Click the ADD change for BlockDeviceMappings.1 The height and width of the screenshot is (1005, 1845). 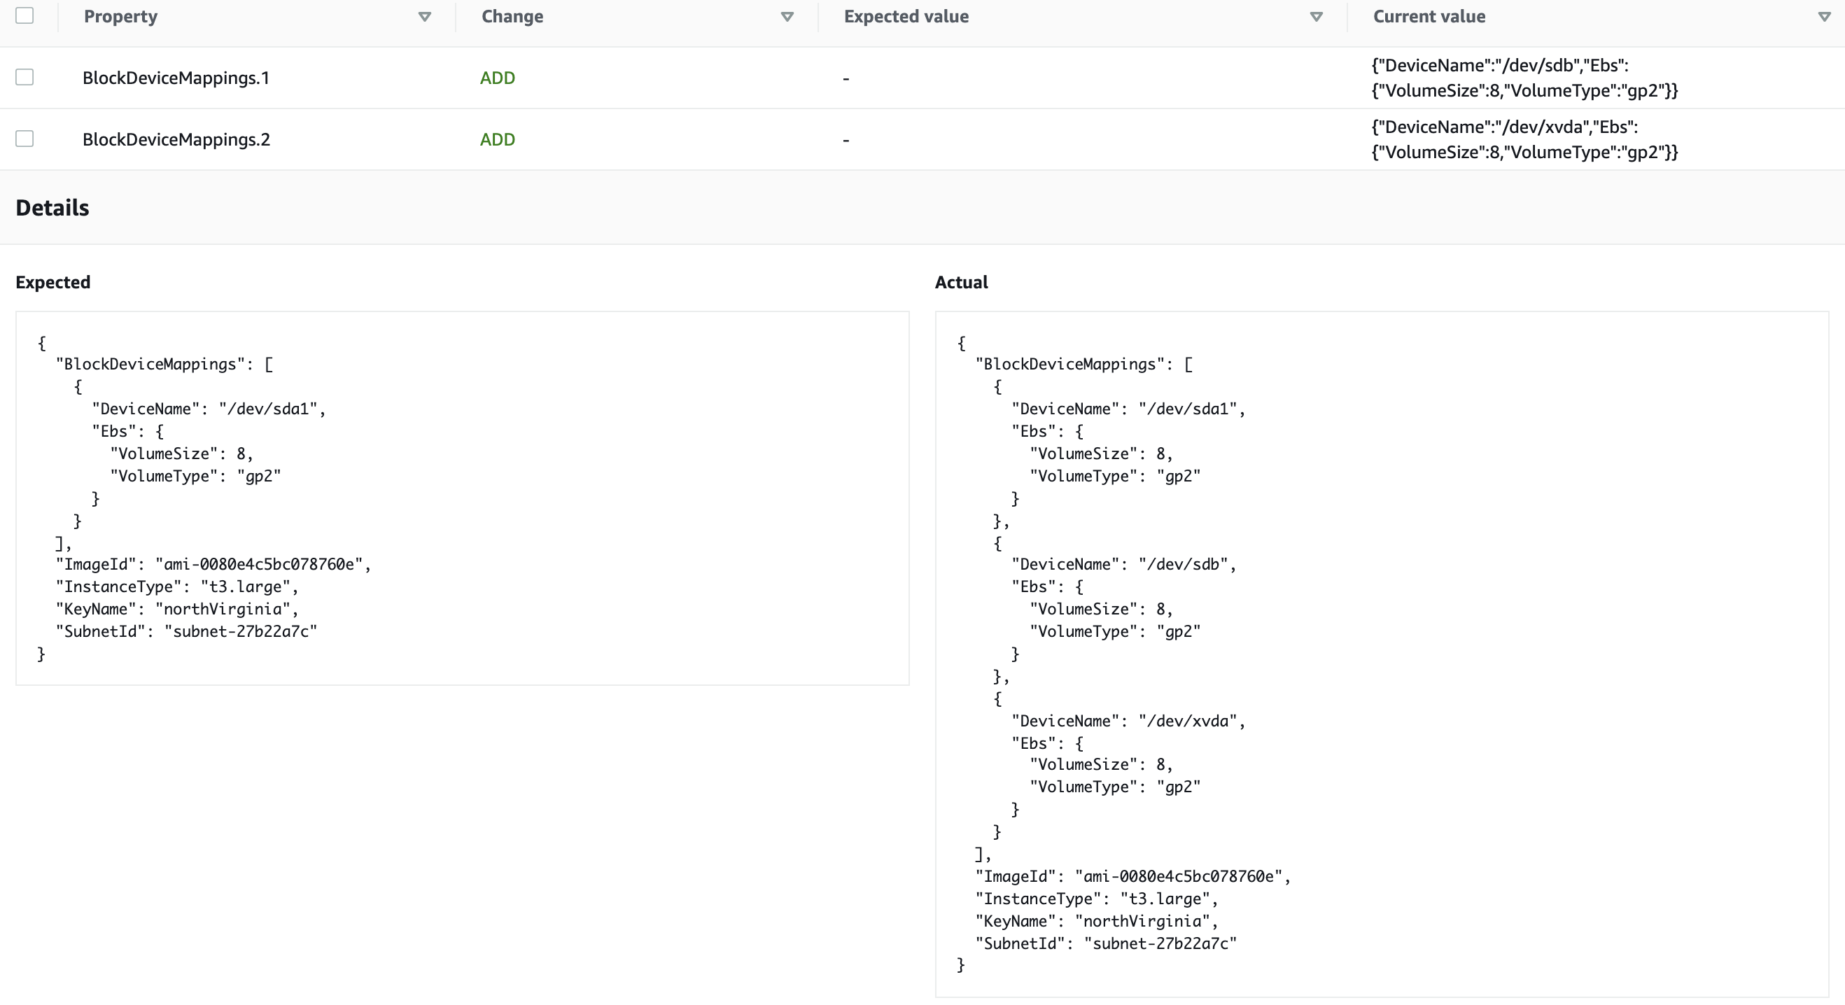[498, 78]
